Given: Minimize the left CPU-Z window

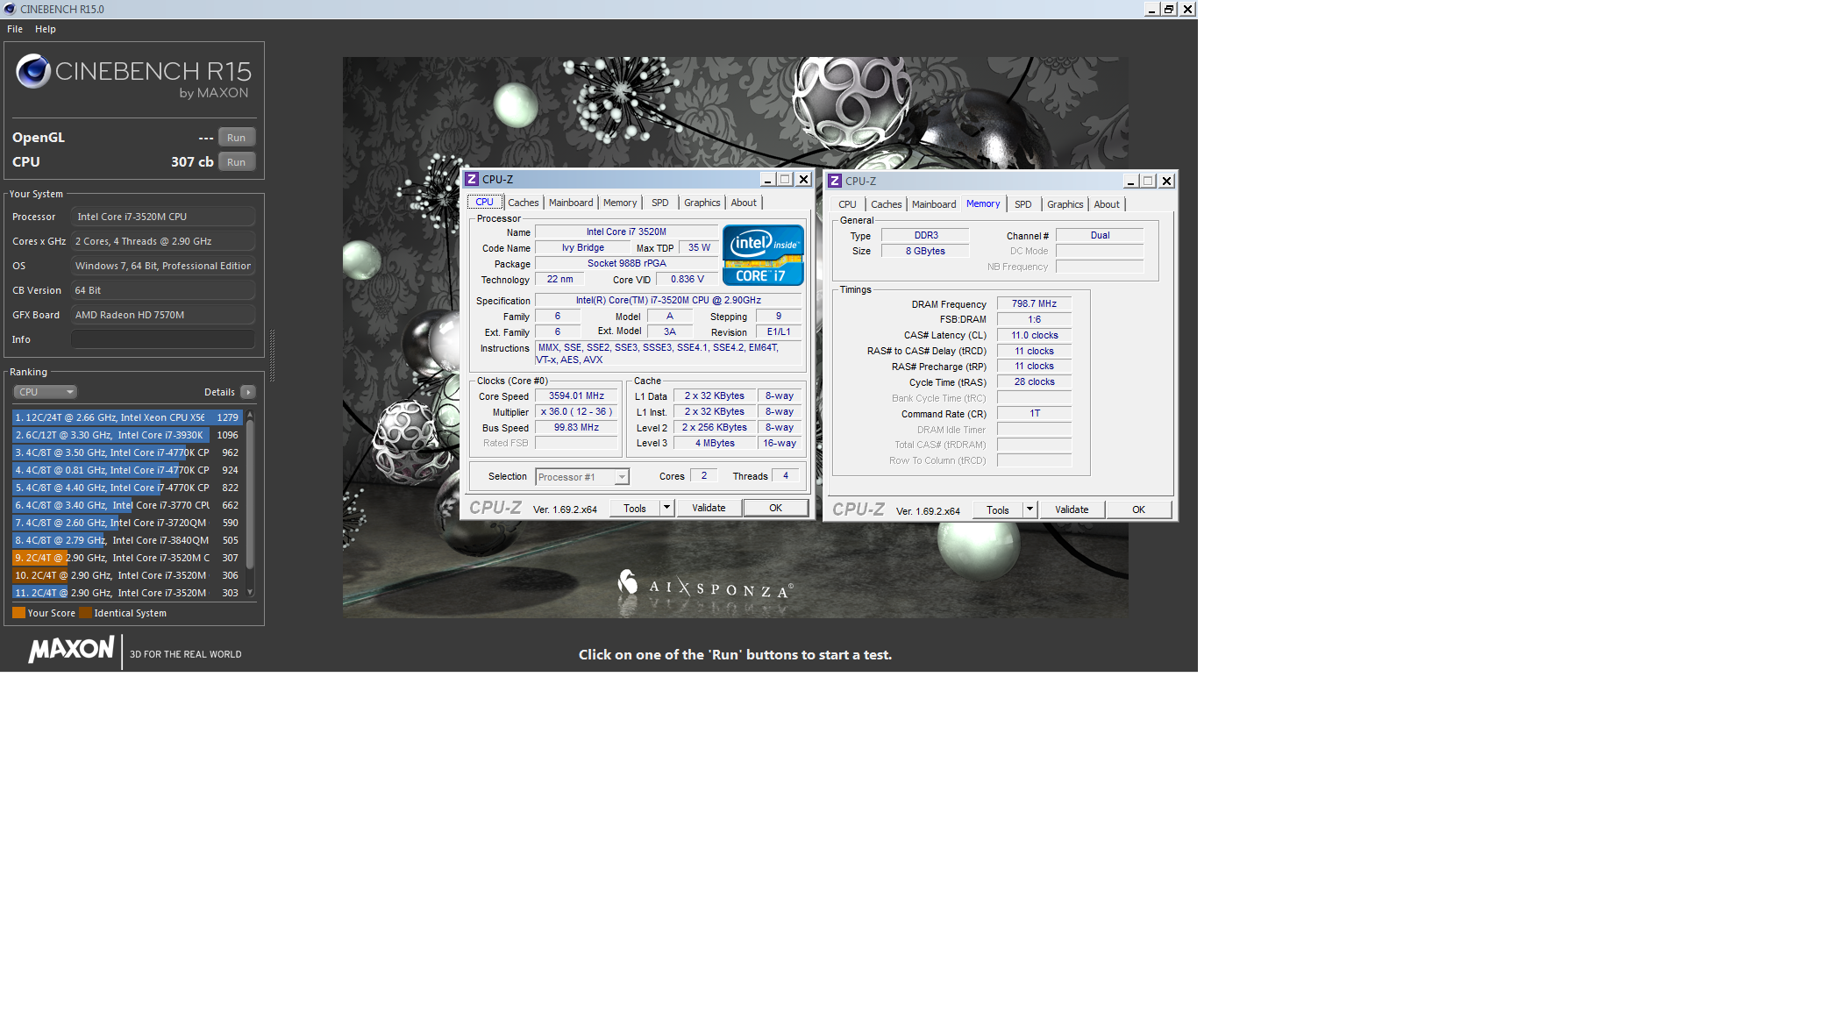Looking at the screenshot, I should click(x=767, y=179).
